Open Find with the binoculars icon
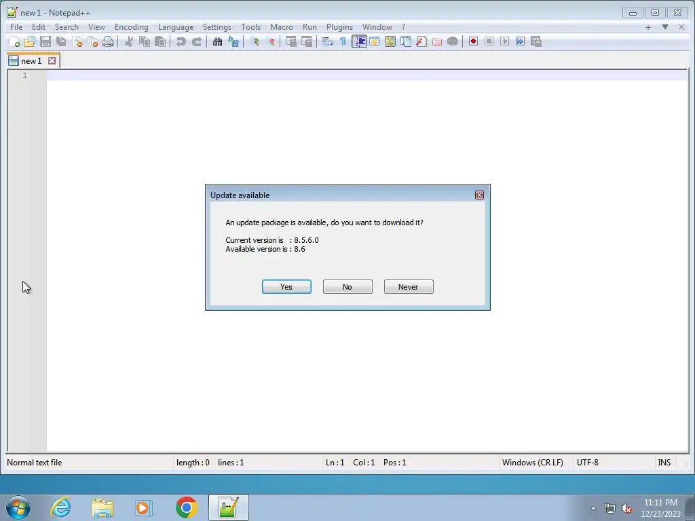The height and width of the screenshot is (521, 695). tap(217, 41)
